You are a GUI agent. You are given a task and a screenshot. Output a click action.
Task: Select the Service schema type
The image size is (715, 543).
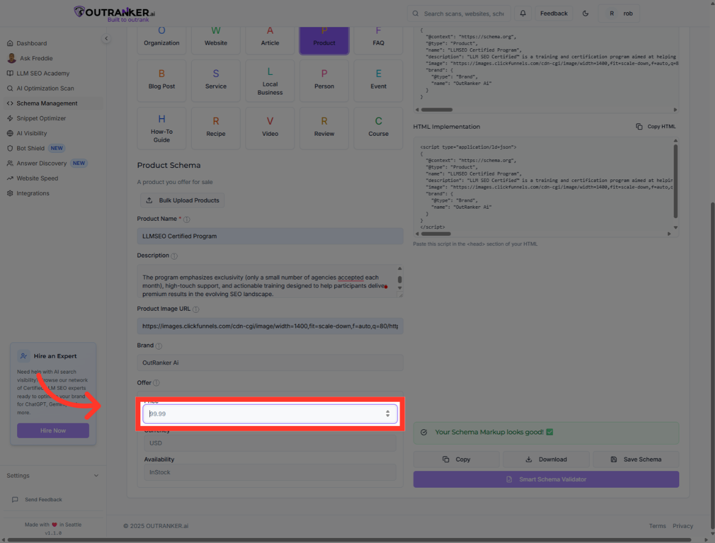[216, 81]
